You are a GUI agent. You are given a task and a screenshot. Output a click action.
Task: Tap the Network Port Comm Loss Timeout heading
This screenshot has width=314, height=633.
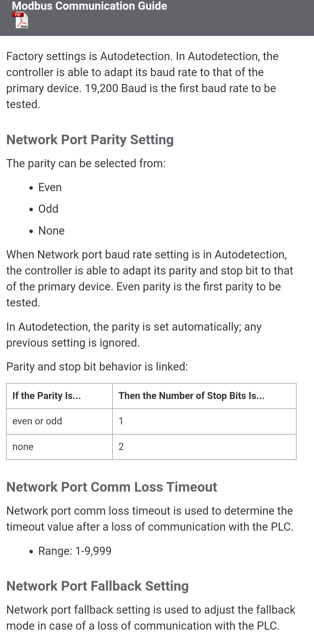tap(112, 487)
